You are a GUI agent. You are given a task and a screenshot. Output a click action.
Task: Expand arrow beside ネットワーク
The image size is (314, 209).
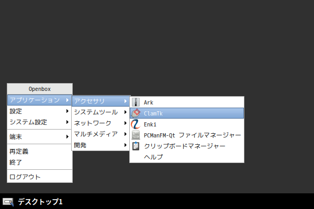pos(126,123)
